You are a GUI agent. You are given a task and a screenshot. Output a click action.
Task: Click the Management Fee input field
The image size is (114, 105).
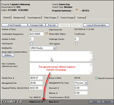[36, 83]
